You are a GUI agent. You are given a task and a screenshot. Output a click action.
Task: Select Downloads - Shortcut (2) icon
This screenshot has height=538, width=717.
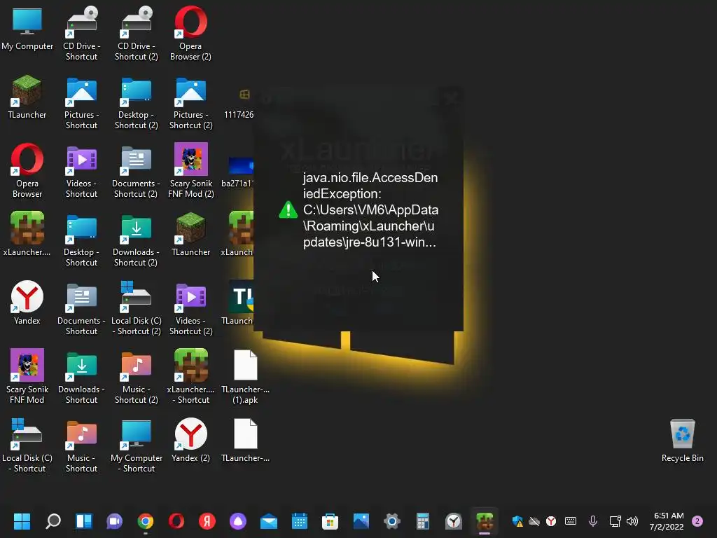[x=137, y=240]
